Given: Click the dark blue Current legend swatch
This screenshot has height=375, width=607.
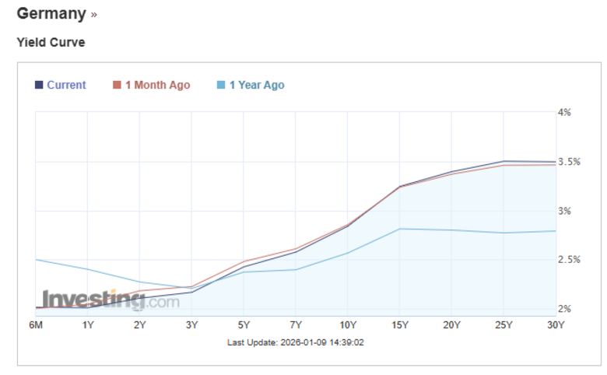Looking at the screenshot, I should coord(39,85).
